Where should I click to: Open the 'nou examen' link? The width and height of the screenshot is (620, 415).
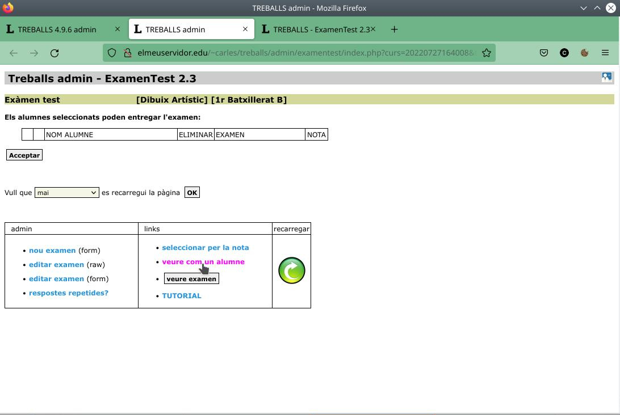[52, 251]
